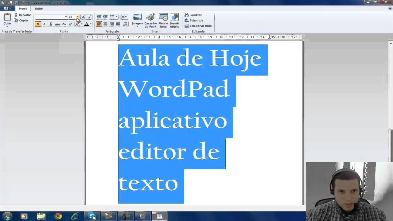Screen dimensions: 393x221
Task: Open Windows Media Player from taskbar
Action: (x=24, y=216)
